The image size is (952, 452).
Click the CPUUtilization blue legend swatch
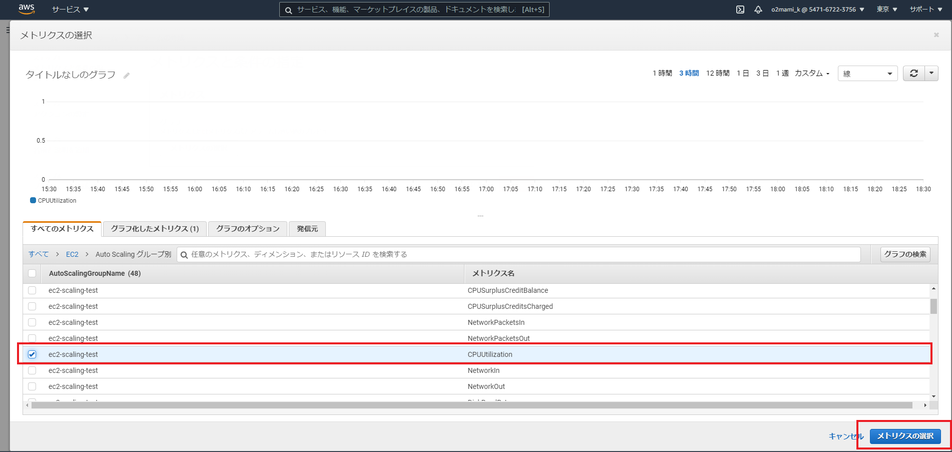(33, 200)
